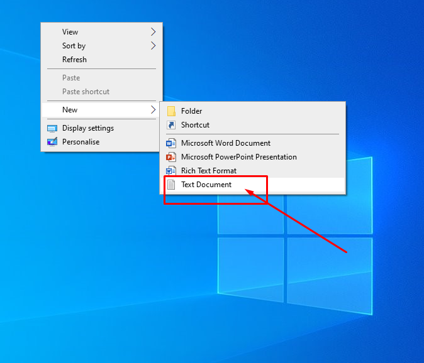Click the View menu label
This screenshot has width=424, height=363.
pos(70,32)
